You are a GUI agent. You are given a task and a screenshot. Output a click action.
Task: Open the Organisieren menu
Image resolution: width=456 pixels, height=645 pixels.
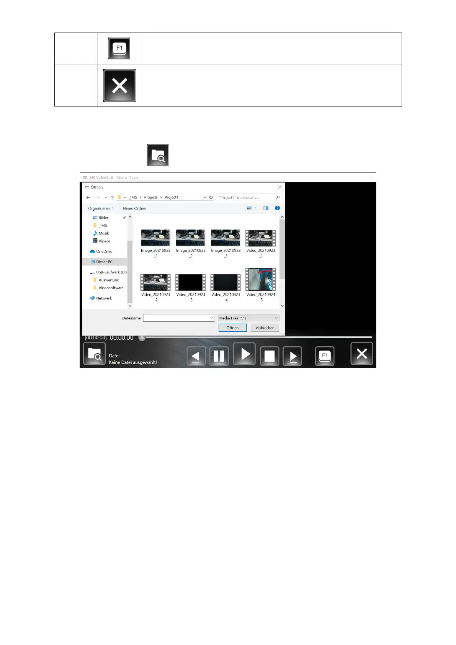[x=101, y=208]
